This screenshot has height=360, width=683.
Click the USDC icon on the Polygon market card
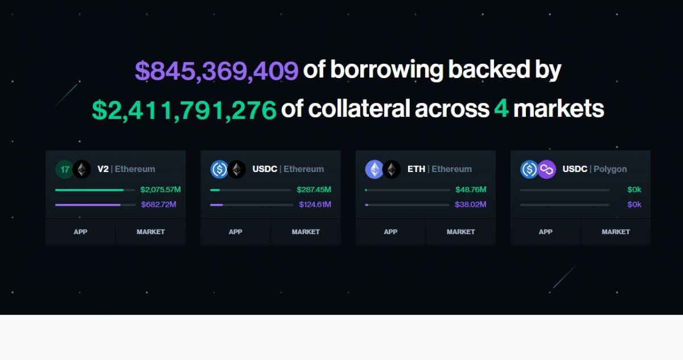click(x=529, y=169)
